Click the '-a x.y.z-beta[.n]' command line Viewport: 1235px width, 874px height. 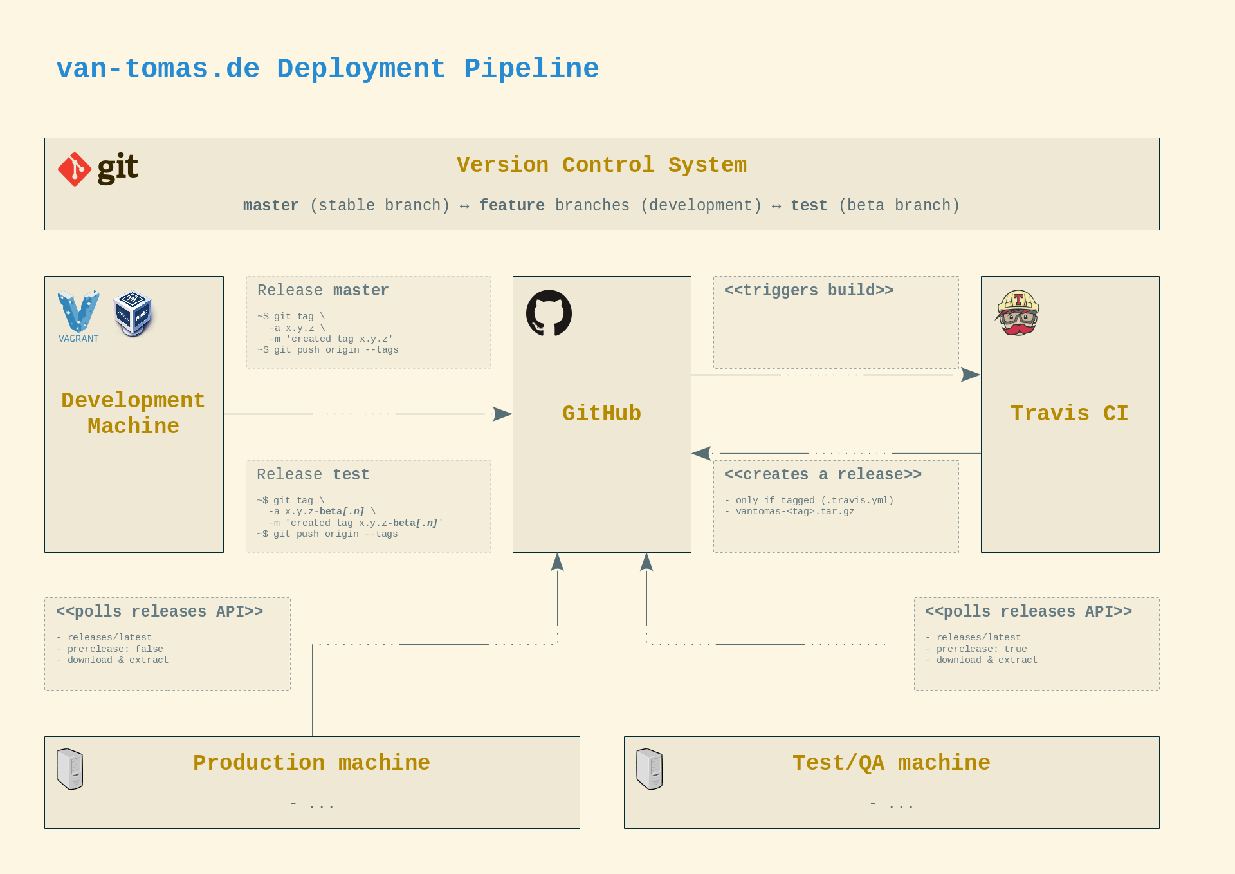click(322, 511)
